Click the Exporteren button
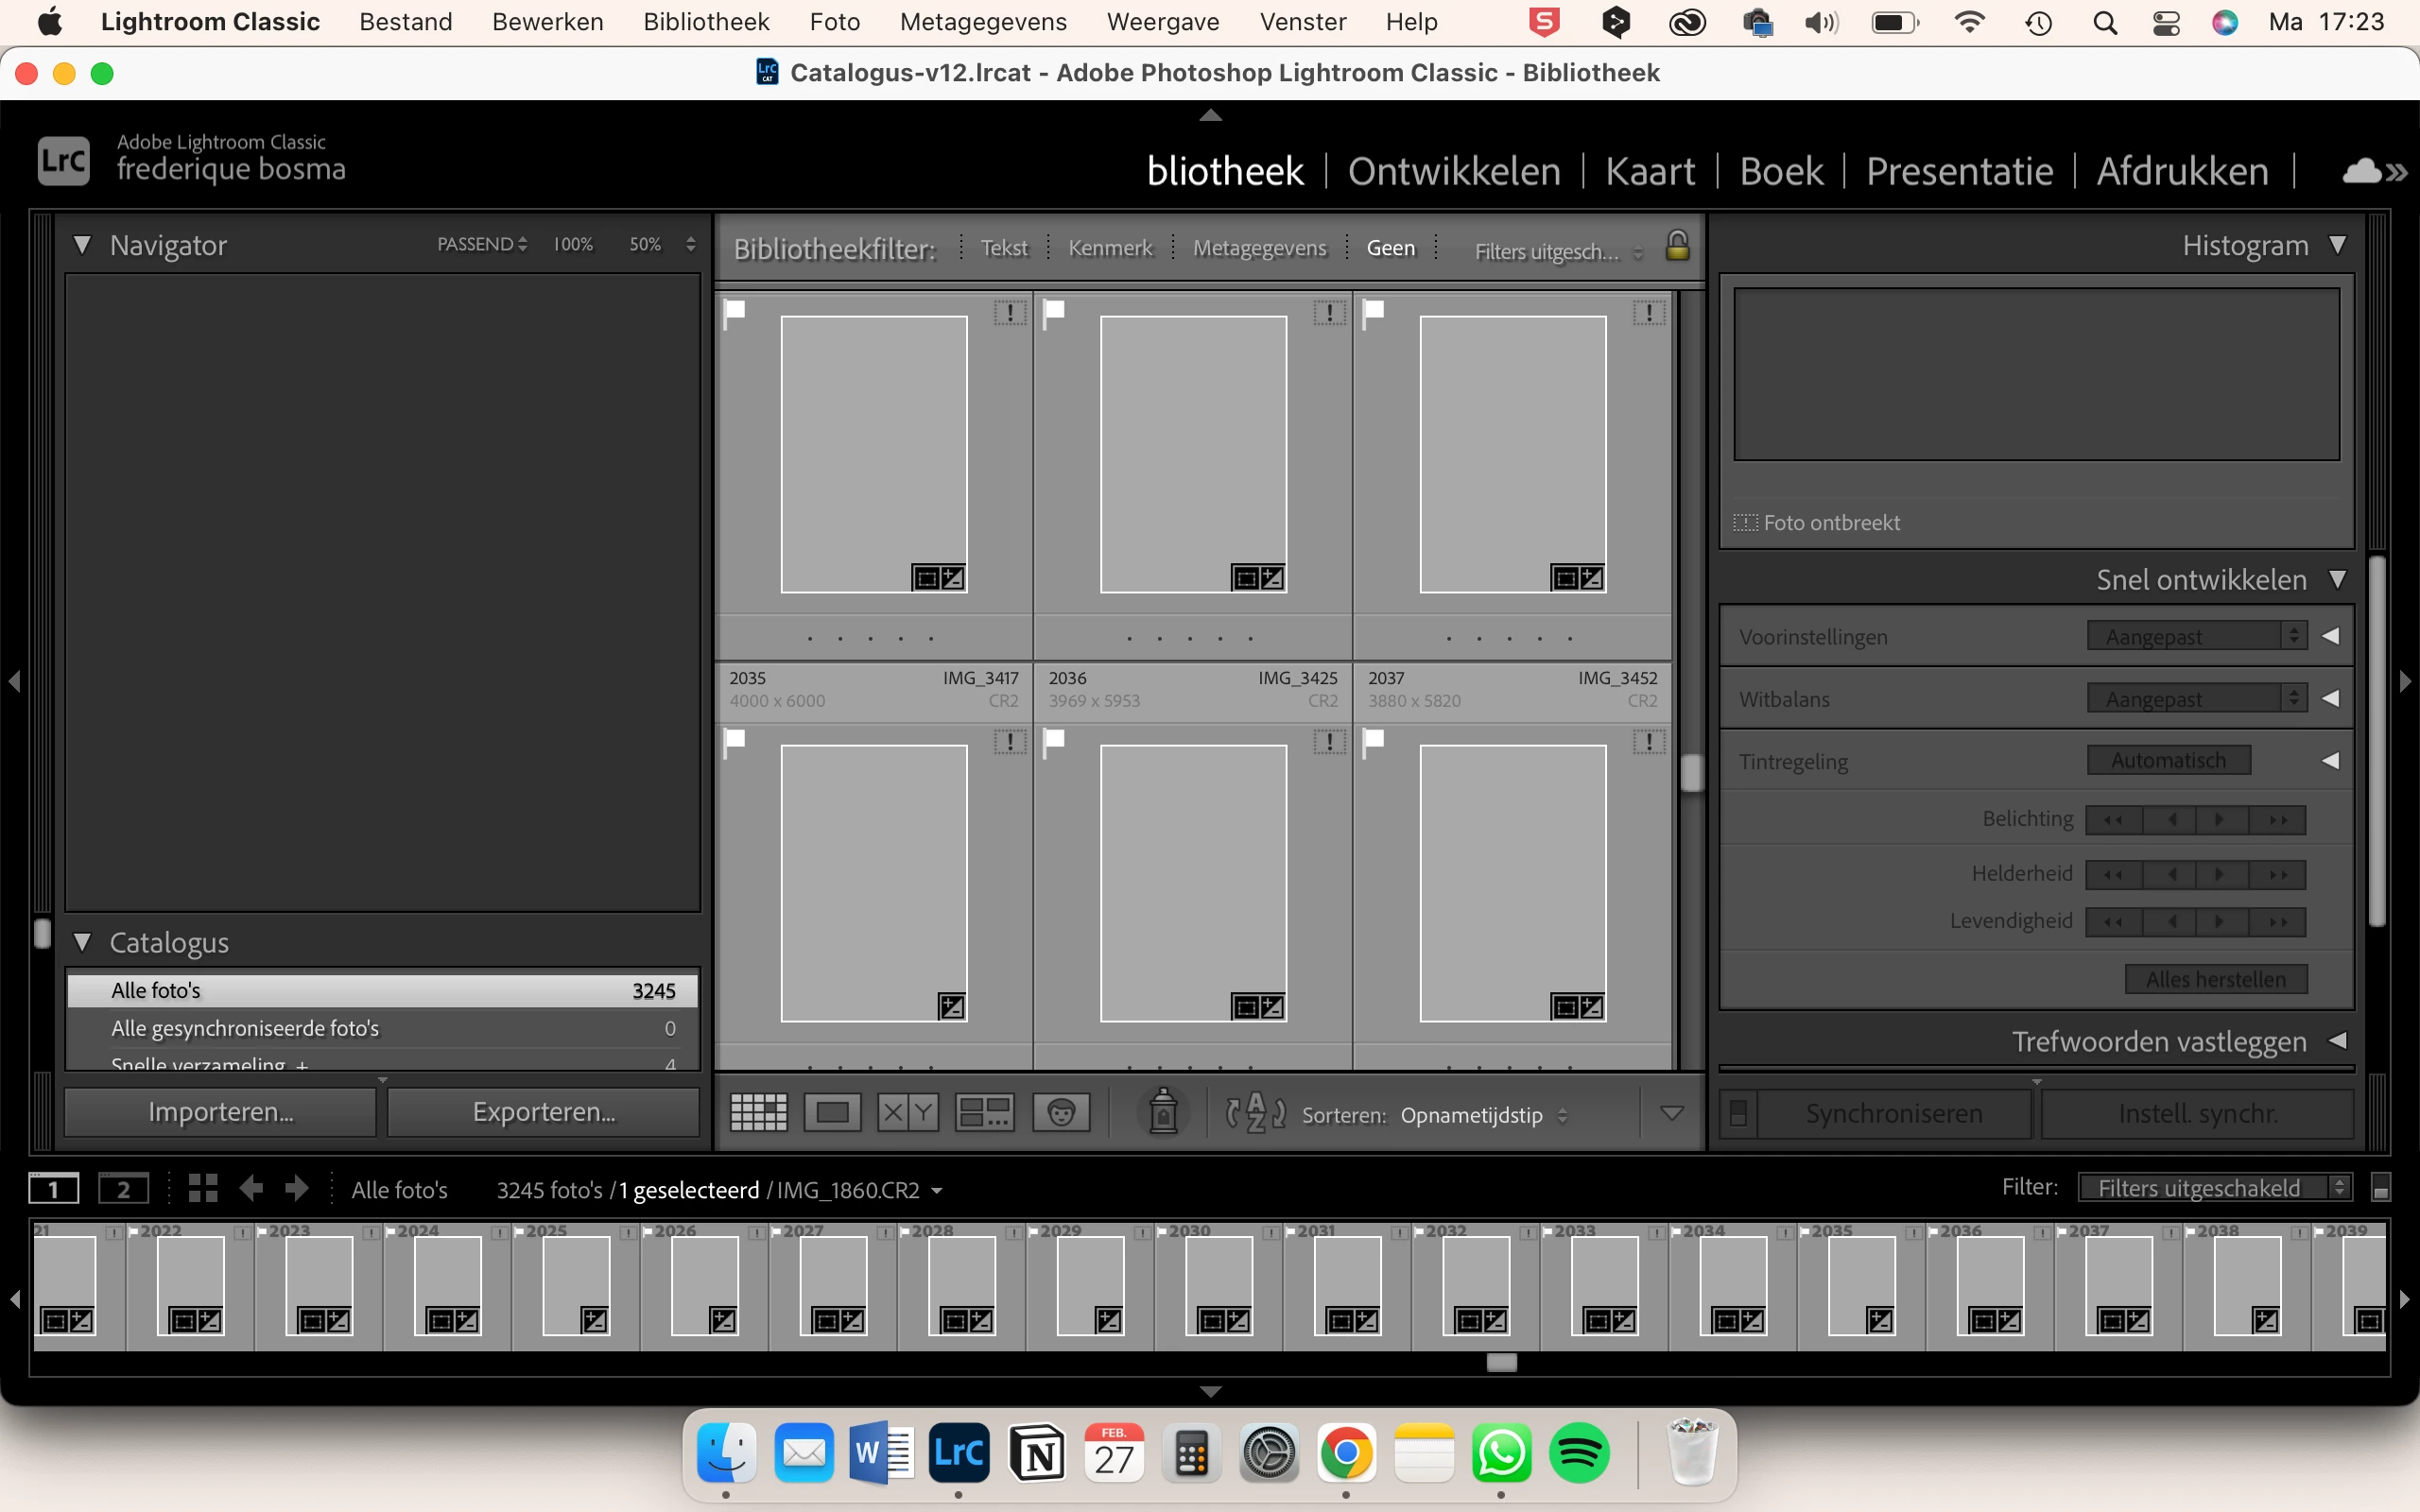Viewport: 2420px width, 1512px height. (543, 1112)
